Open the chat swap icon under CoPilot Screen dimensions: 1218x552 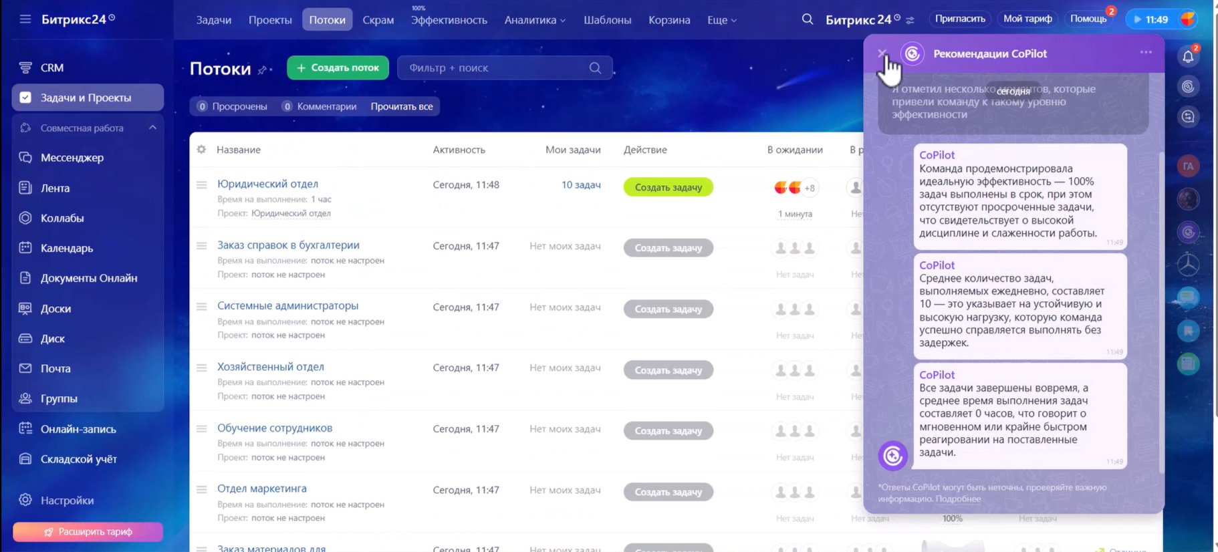tap(1188, 116)
